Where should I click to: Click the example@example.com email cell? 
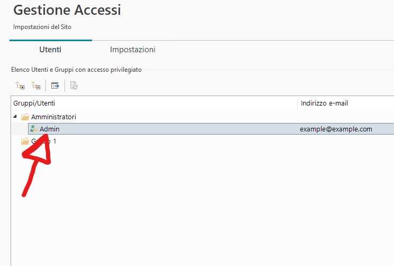[x=336, y=129]
